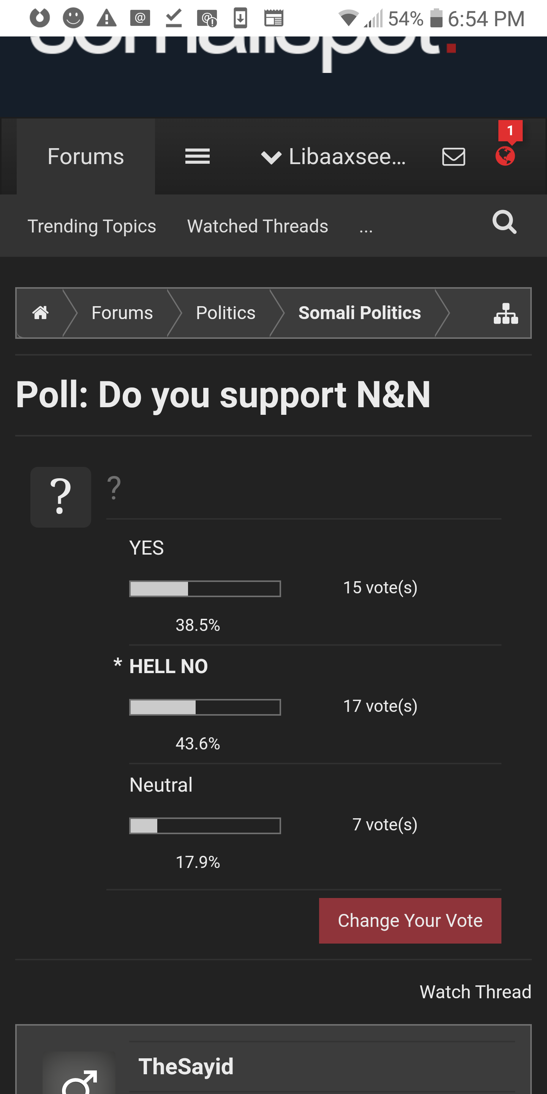Tap the search magnifier icon
The image size is (547, 1094).
point(504,222)
